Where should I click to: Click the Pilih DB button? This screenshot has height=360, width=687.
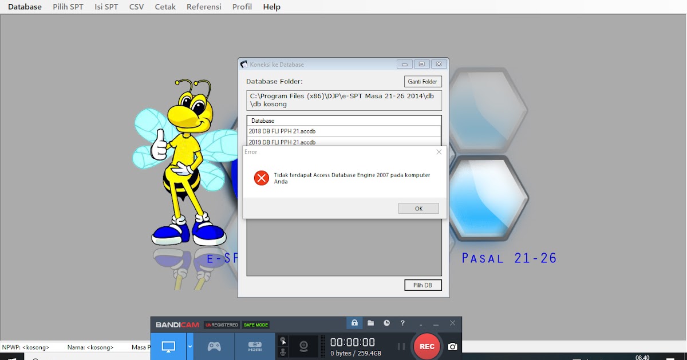(x=423, y=285)
